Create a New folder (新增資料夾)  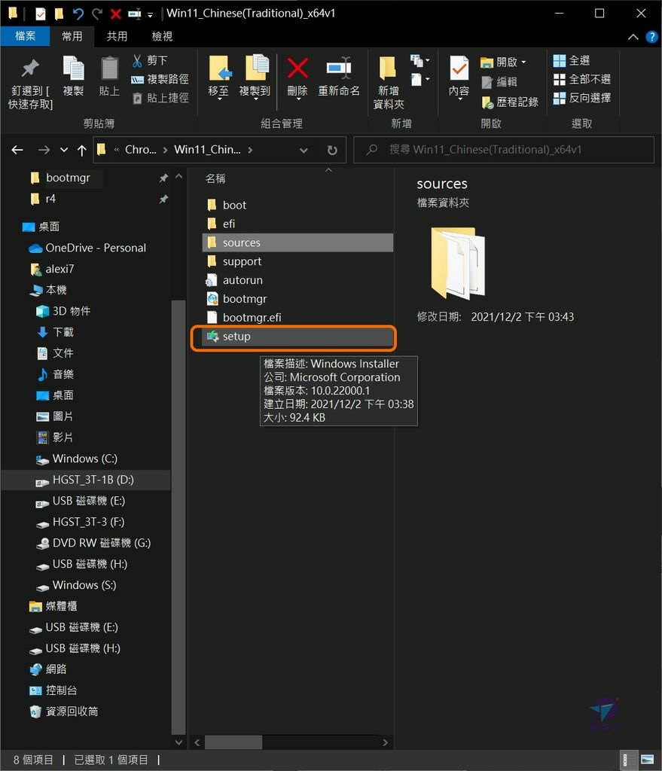pos(389,82)
